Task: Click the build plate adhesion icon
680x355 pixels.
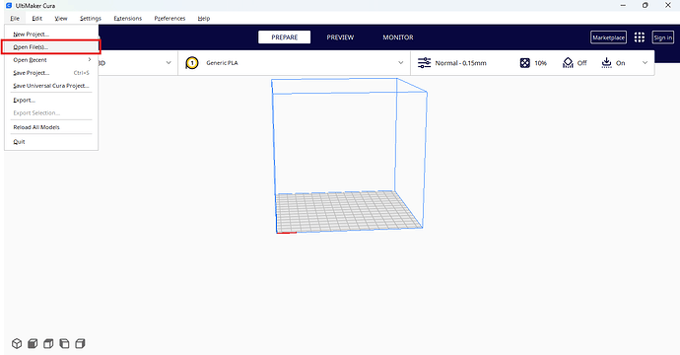Action: point(606,63)
